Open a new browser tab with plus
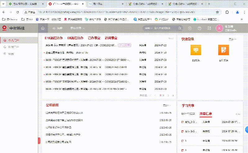Image resolution: width=248 pixels, height=153 pixels. click(209, 4)
